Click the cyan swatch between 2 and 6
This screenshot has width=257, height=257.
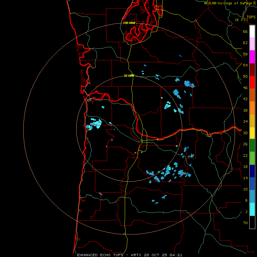point(252,209)
